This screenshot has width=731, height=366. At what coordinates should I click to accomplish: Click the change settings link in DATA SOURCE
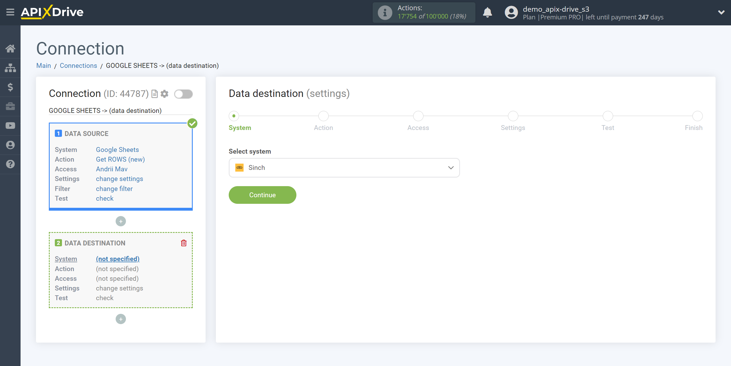pyautogui.click(x=119, y=179)
